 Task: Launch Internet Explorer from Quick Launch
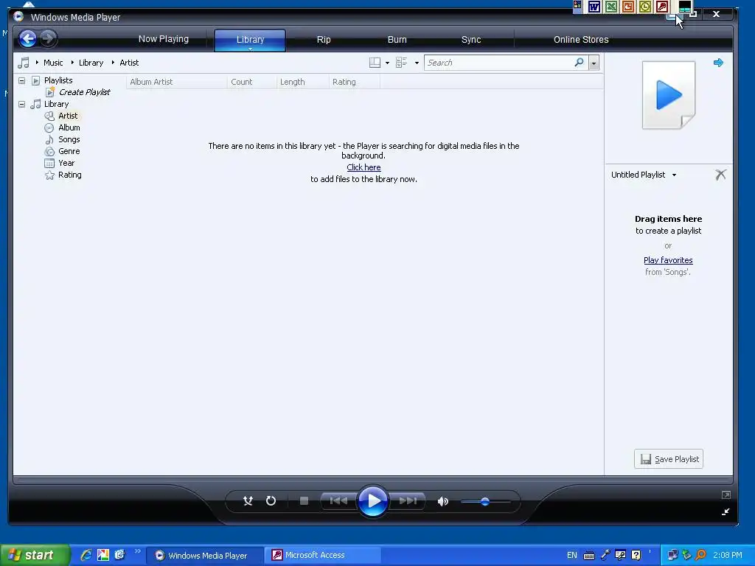pos(87,555)
